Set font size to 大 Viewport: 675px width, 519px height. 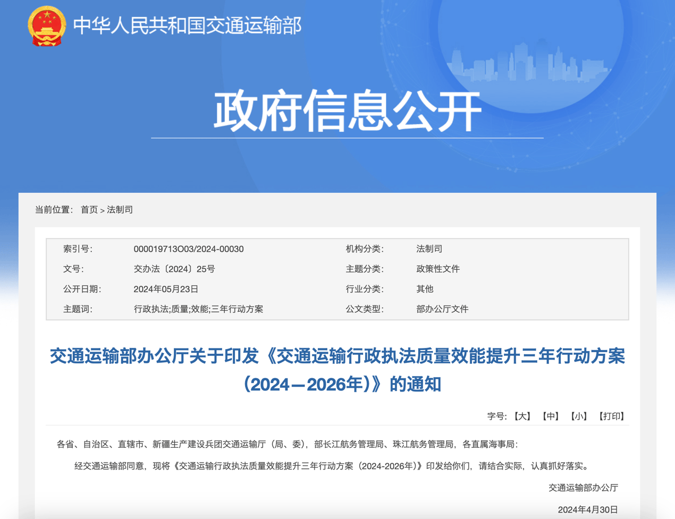pos(522,416)
